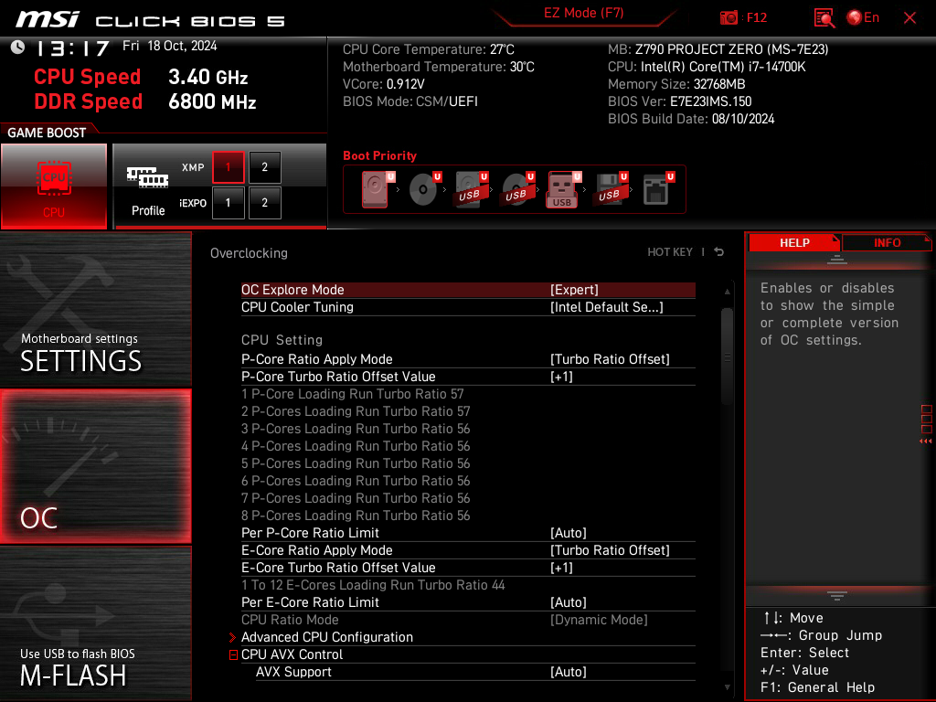
Task: Change OC Explore Mode Expert value
Action: (x=574, y=290)
